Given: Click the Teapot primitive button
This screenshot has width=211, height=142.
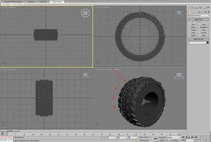Looking at the screenshot, I should tap(194, 36).
